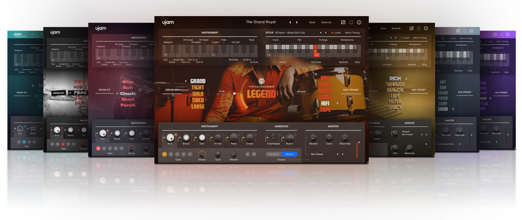Click Save in Legend header
This screenshot has height=220, width=522.
(312, 22)
